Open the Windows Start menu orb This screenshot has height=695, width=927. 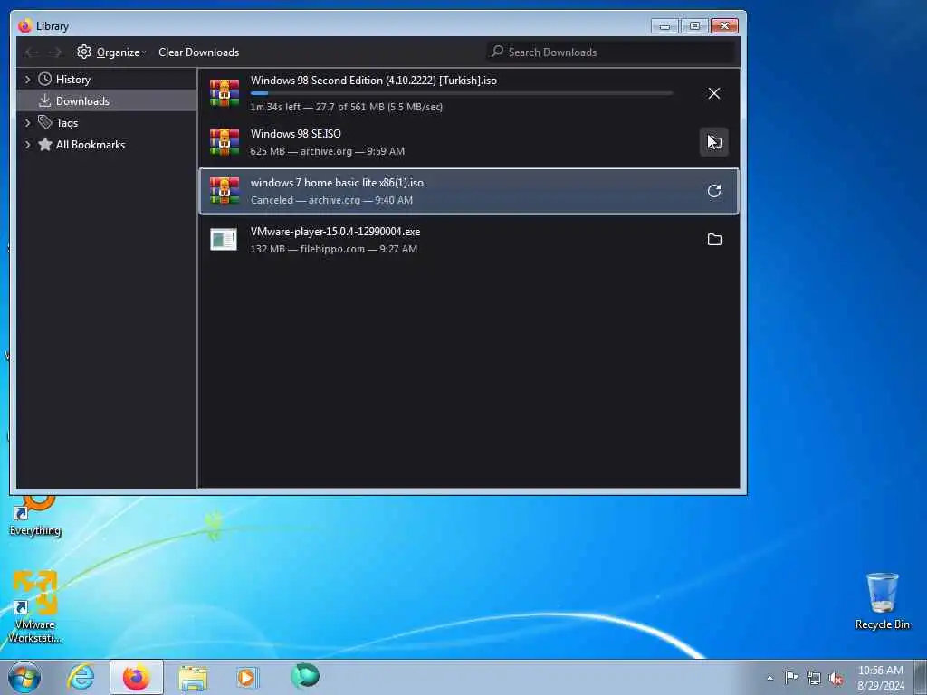coord(24,677)
